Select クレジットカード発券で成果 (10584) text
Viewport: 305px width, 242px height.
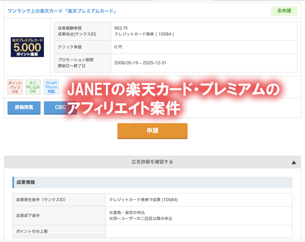pyautogui.click(x=144, y=200)
